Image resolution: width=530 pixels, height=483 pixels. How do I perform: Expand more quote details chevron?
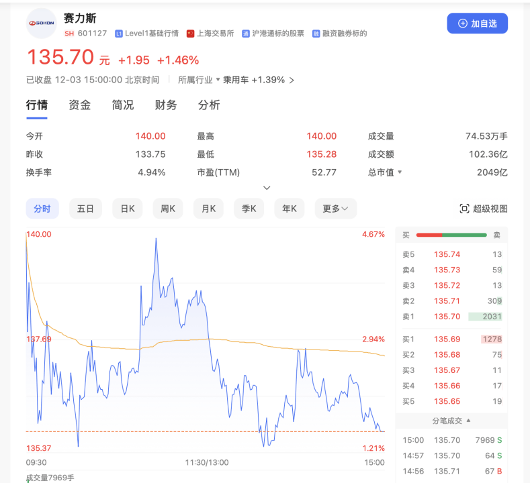coord(267,188)
